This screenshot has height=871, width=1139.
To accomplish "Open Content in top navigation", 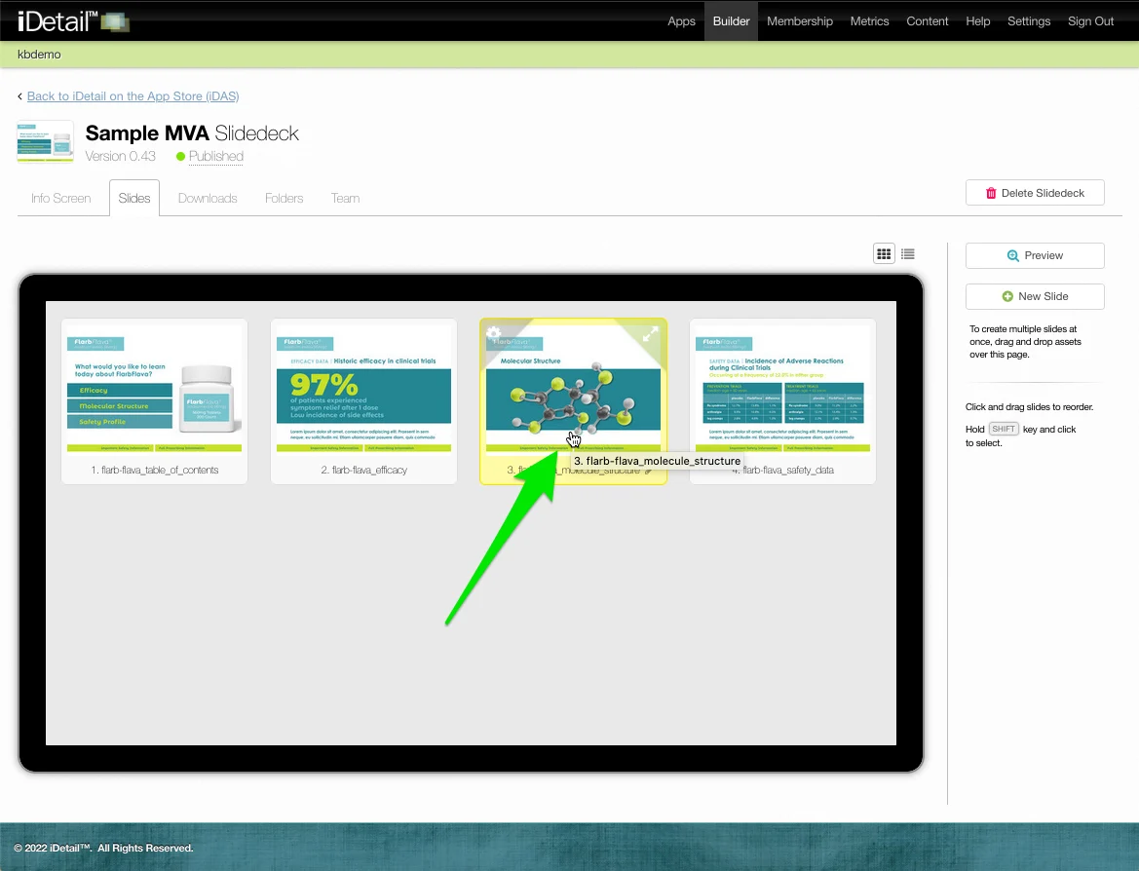I will coord(927,21).
